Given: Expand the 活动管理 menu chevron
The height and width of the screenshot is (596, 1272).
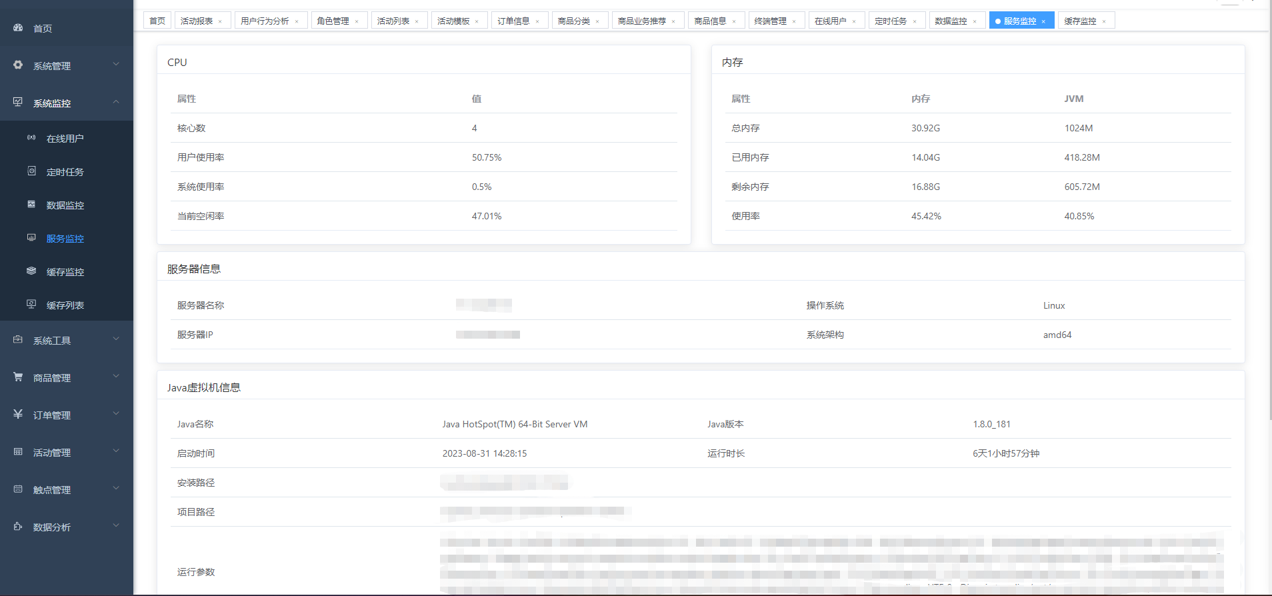Looking at the screenshot, I should coord(116,451).
